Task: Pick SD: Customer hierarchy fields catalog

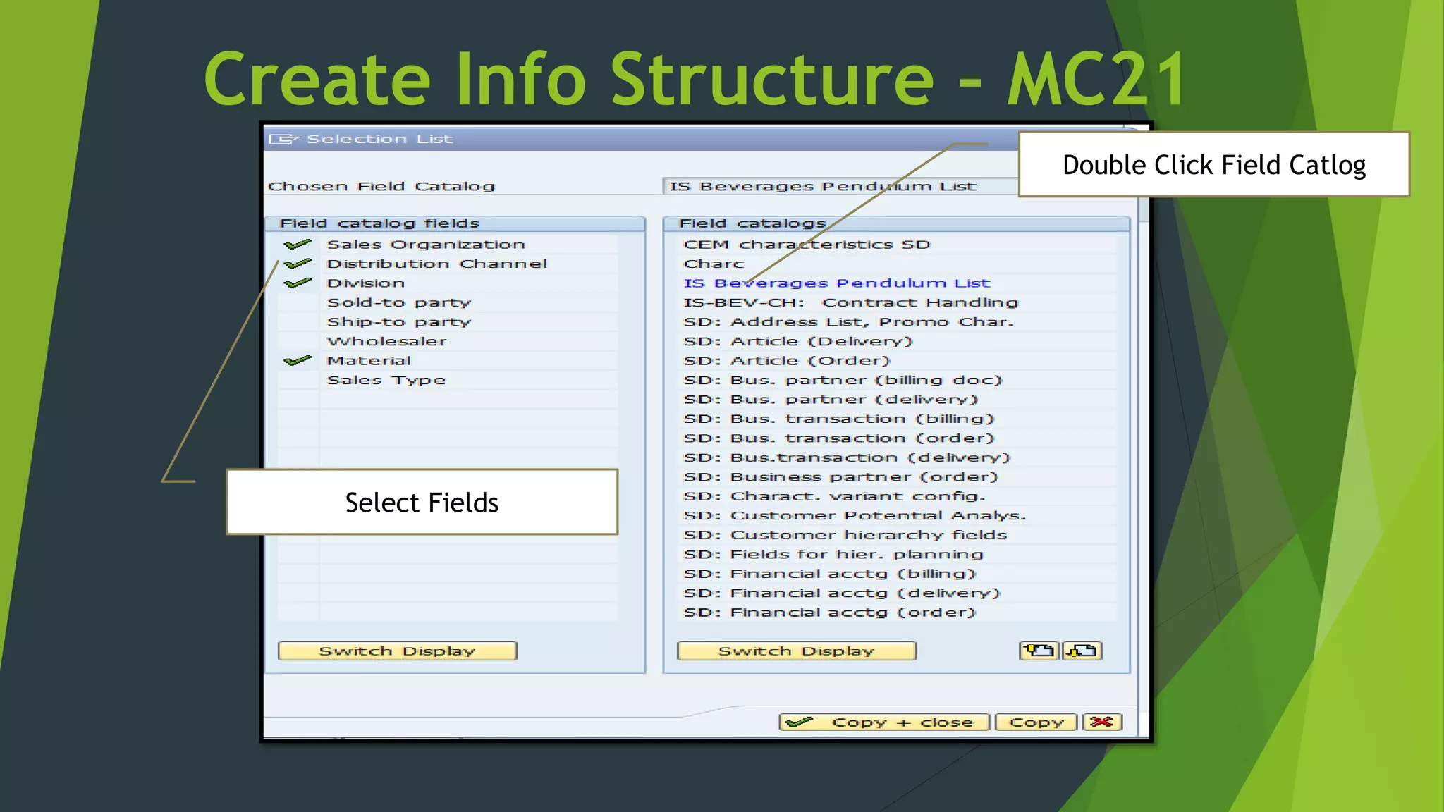Action: [x=845, y=535]
